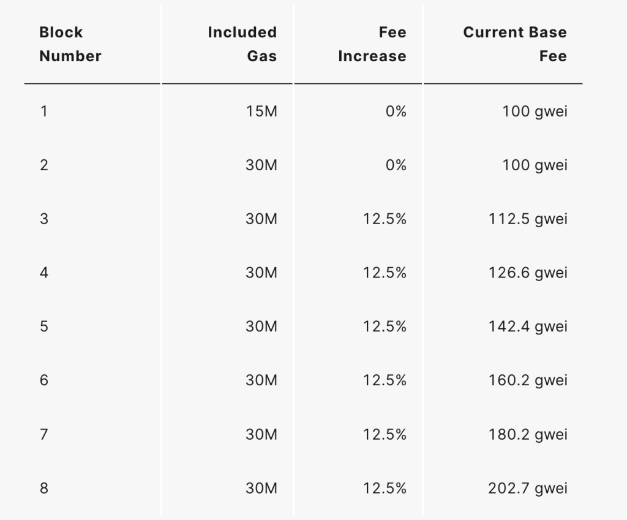Select the 142.4 gwei base fee cell
Image resolution: width=627 pixels, height=520 pixels.
[528, 326]
